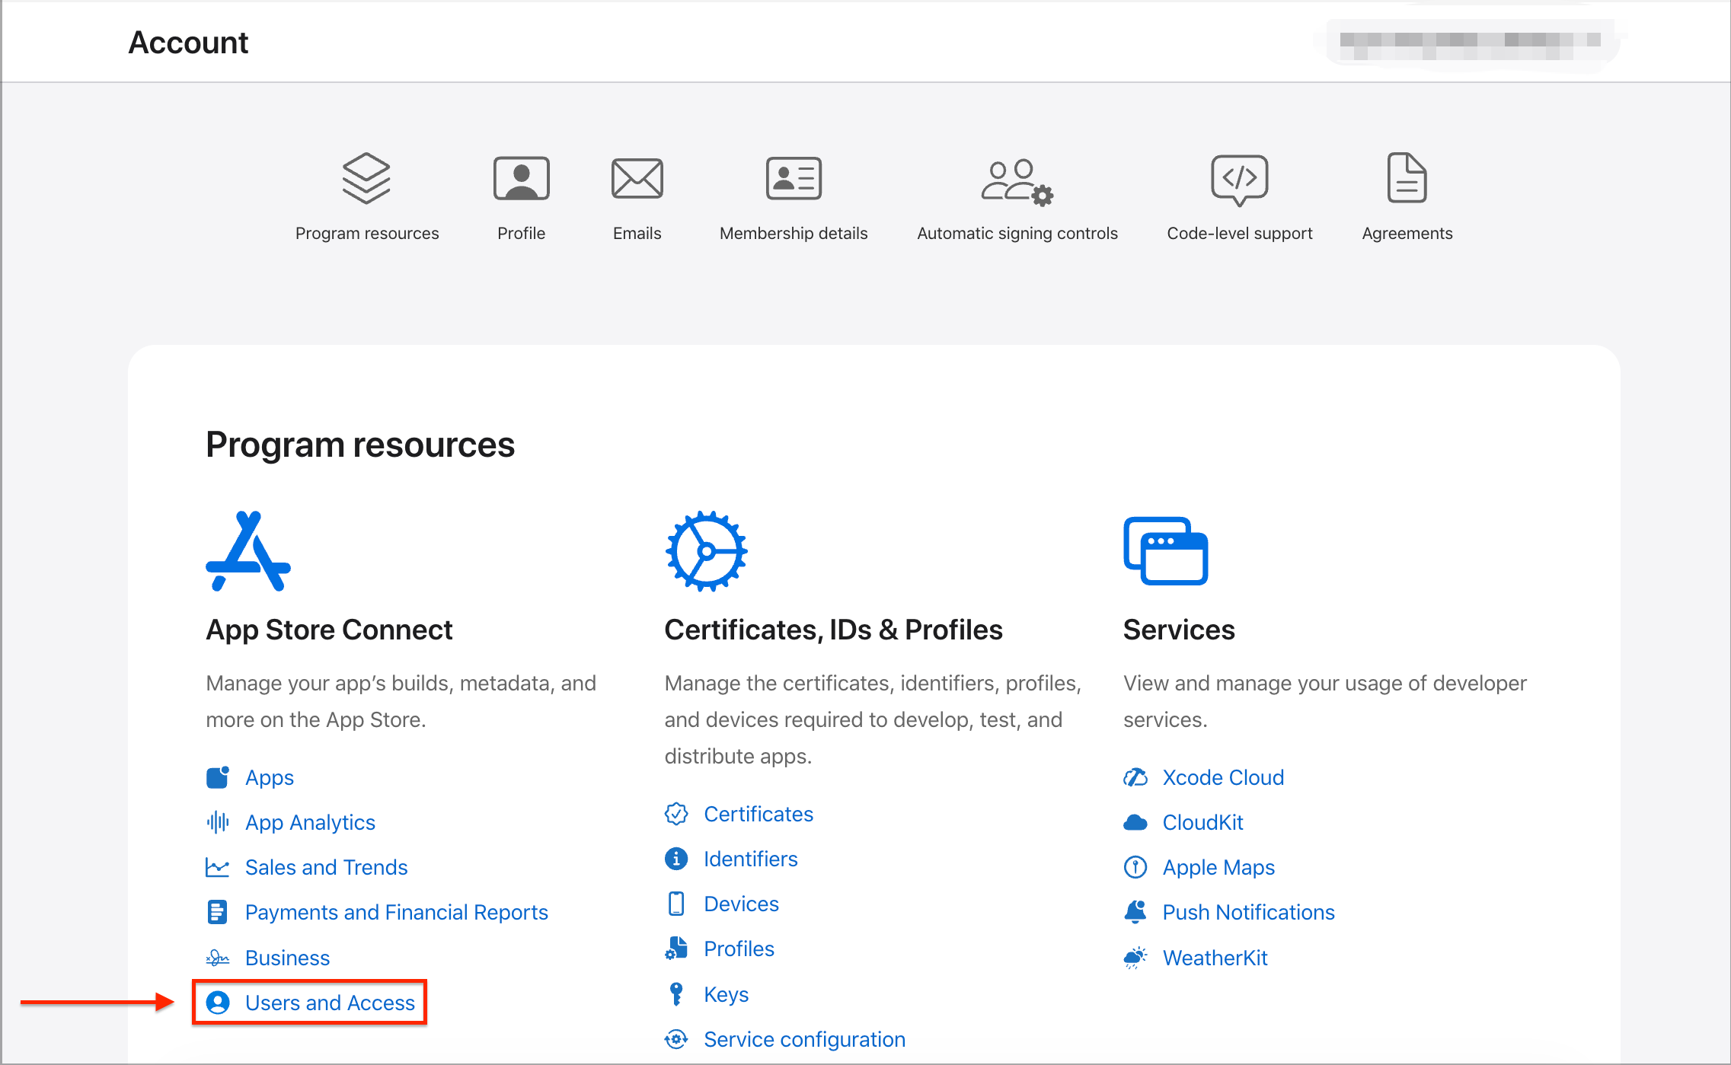Open the Apple Maps link

(1219, 867)
